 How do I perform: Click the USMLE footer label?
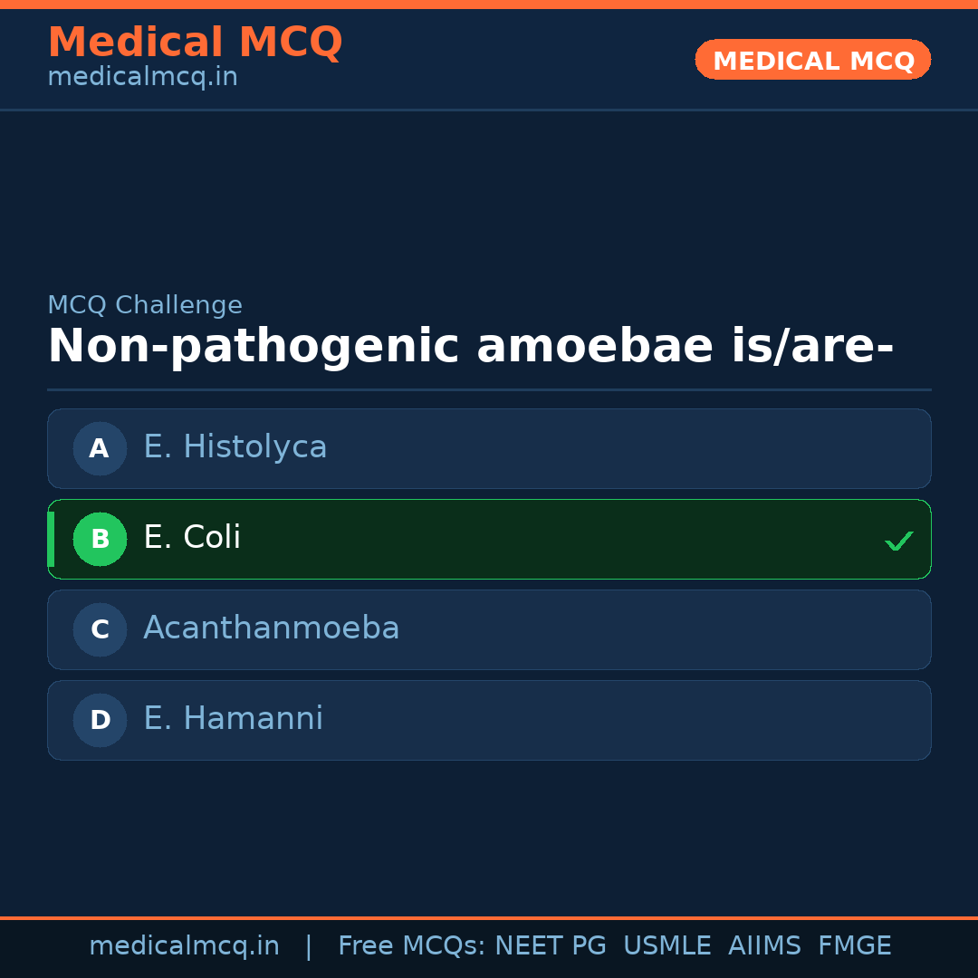pyautogui.click(x=667, y=945)
